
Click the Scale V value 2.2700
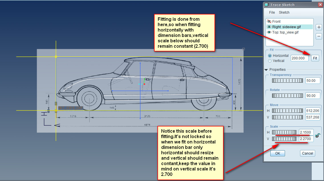(x=306, y=139)
